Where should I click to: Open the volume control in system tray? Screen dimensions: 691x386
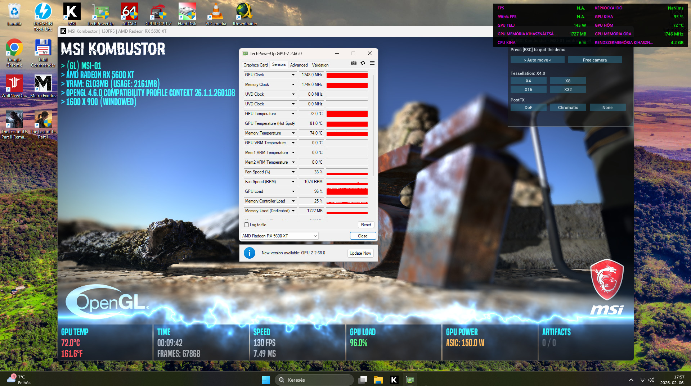[x=651, y=380]
